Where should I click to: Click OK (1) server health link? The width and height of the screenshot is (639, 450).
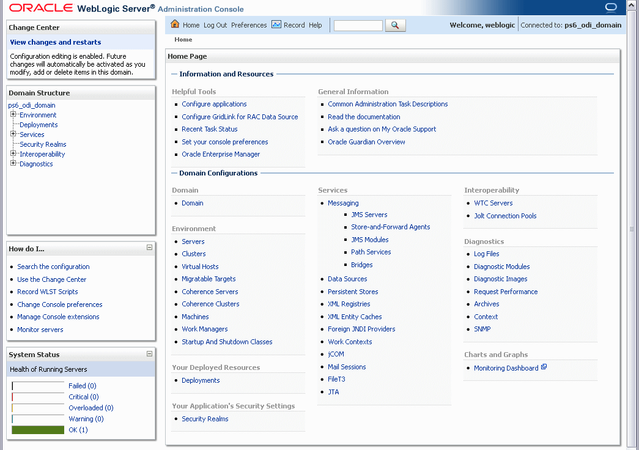78,430
